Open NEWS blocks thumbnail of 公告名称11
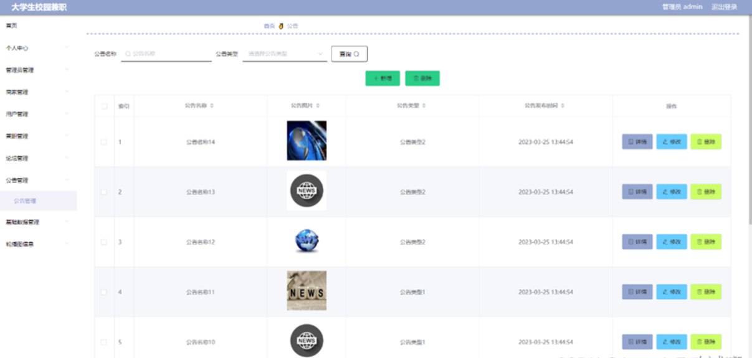This screenshot has height=358, width=752. coord(307,291)
